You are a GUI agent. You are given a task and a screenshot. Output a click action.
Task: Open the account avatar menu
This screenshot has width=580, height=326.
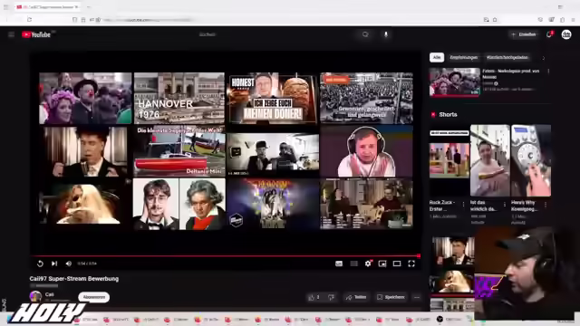566,34
